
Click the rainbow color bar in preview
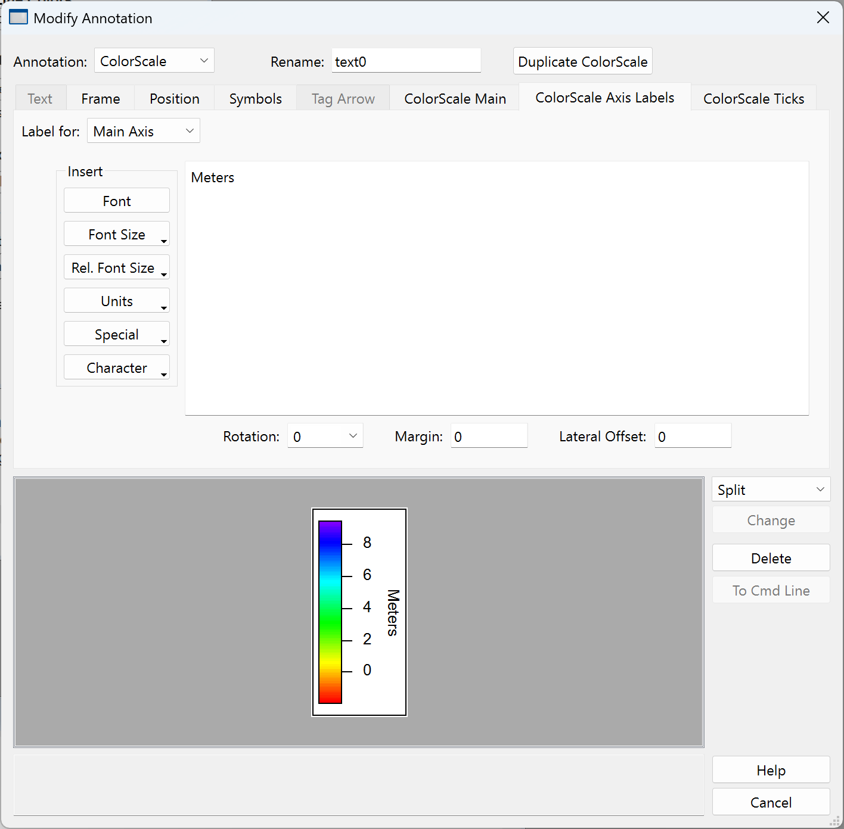click(x=330, y=612)
